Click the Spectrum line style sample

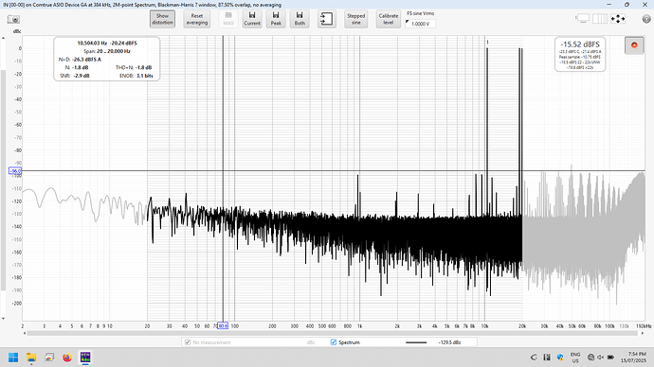pos(416,342)
